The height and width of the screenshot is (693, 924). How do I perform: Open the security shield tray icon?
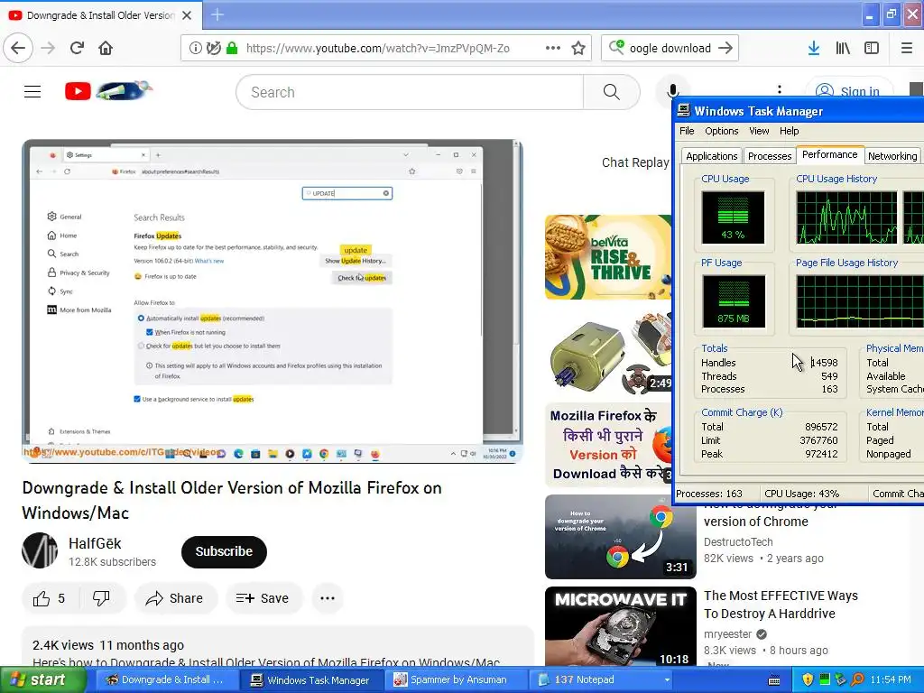pos(808,680)
